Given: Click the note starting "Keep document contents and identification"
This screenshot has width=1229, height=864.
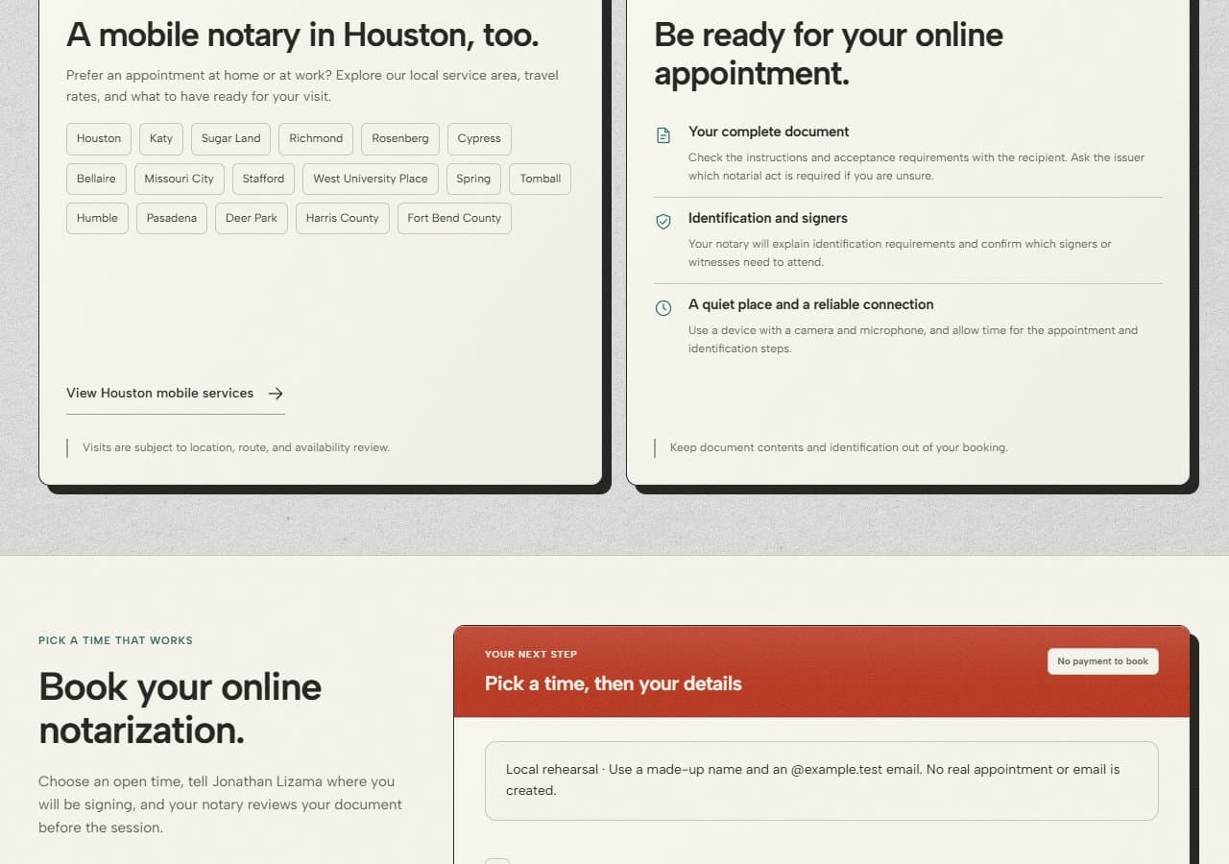Looking at the screenshot, I should [x=839, y=447].
